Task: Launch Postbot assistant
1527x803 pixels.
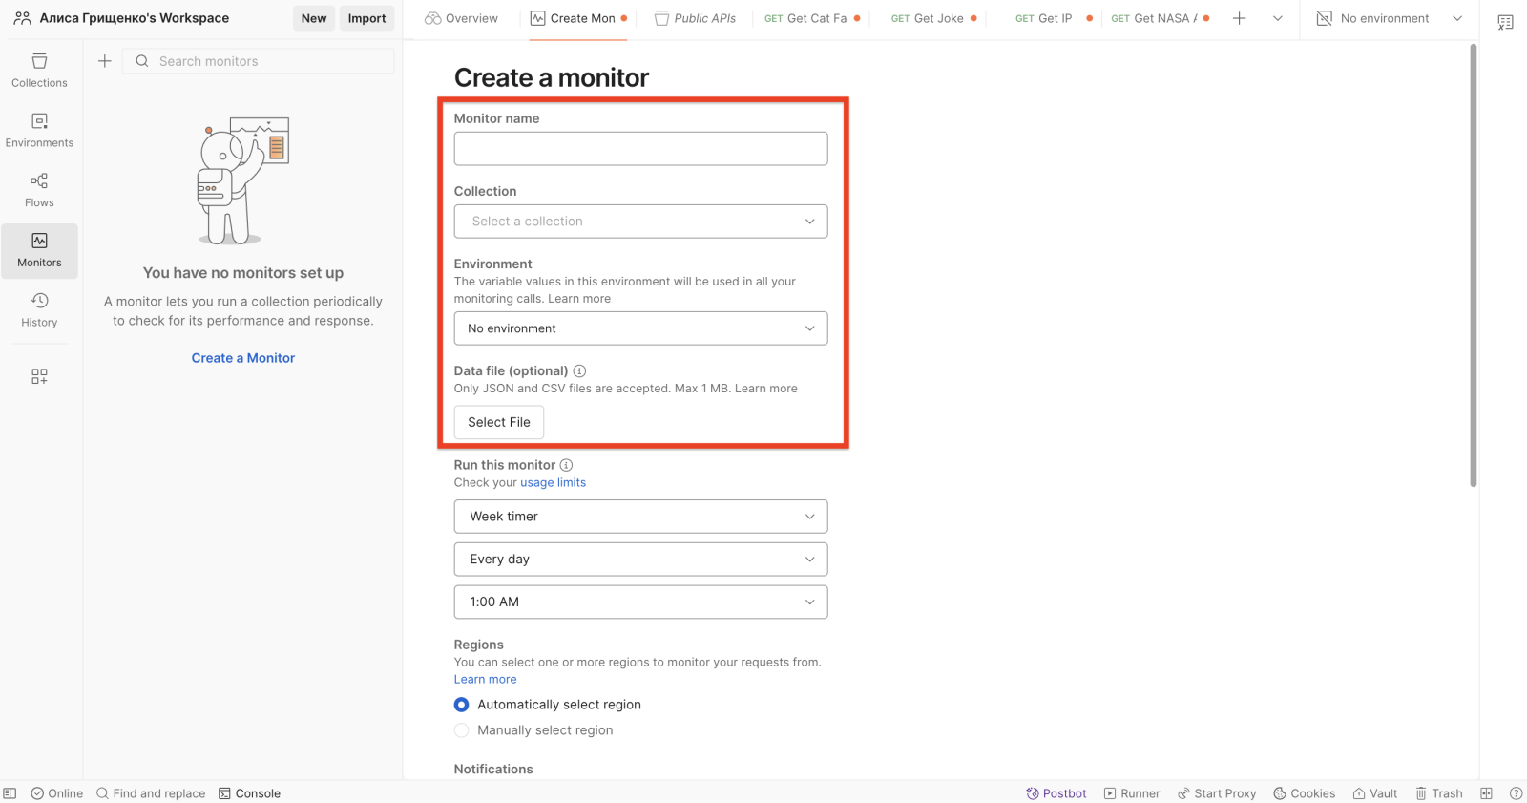Action: 1056,793
